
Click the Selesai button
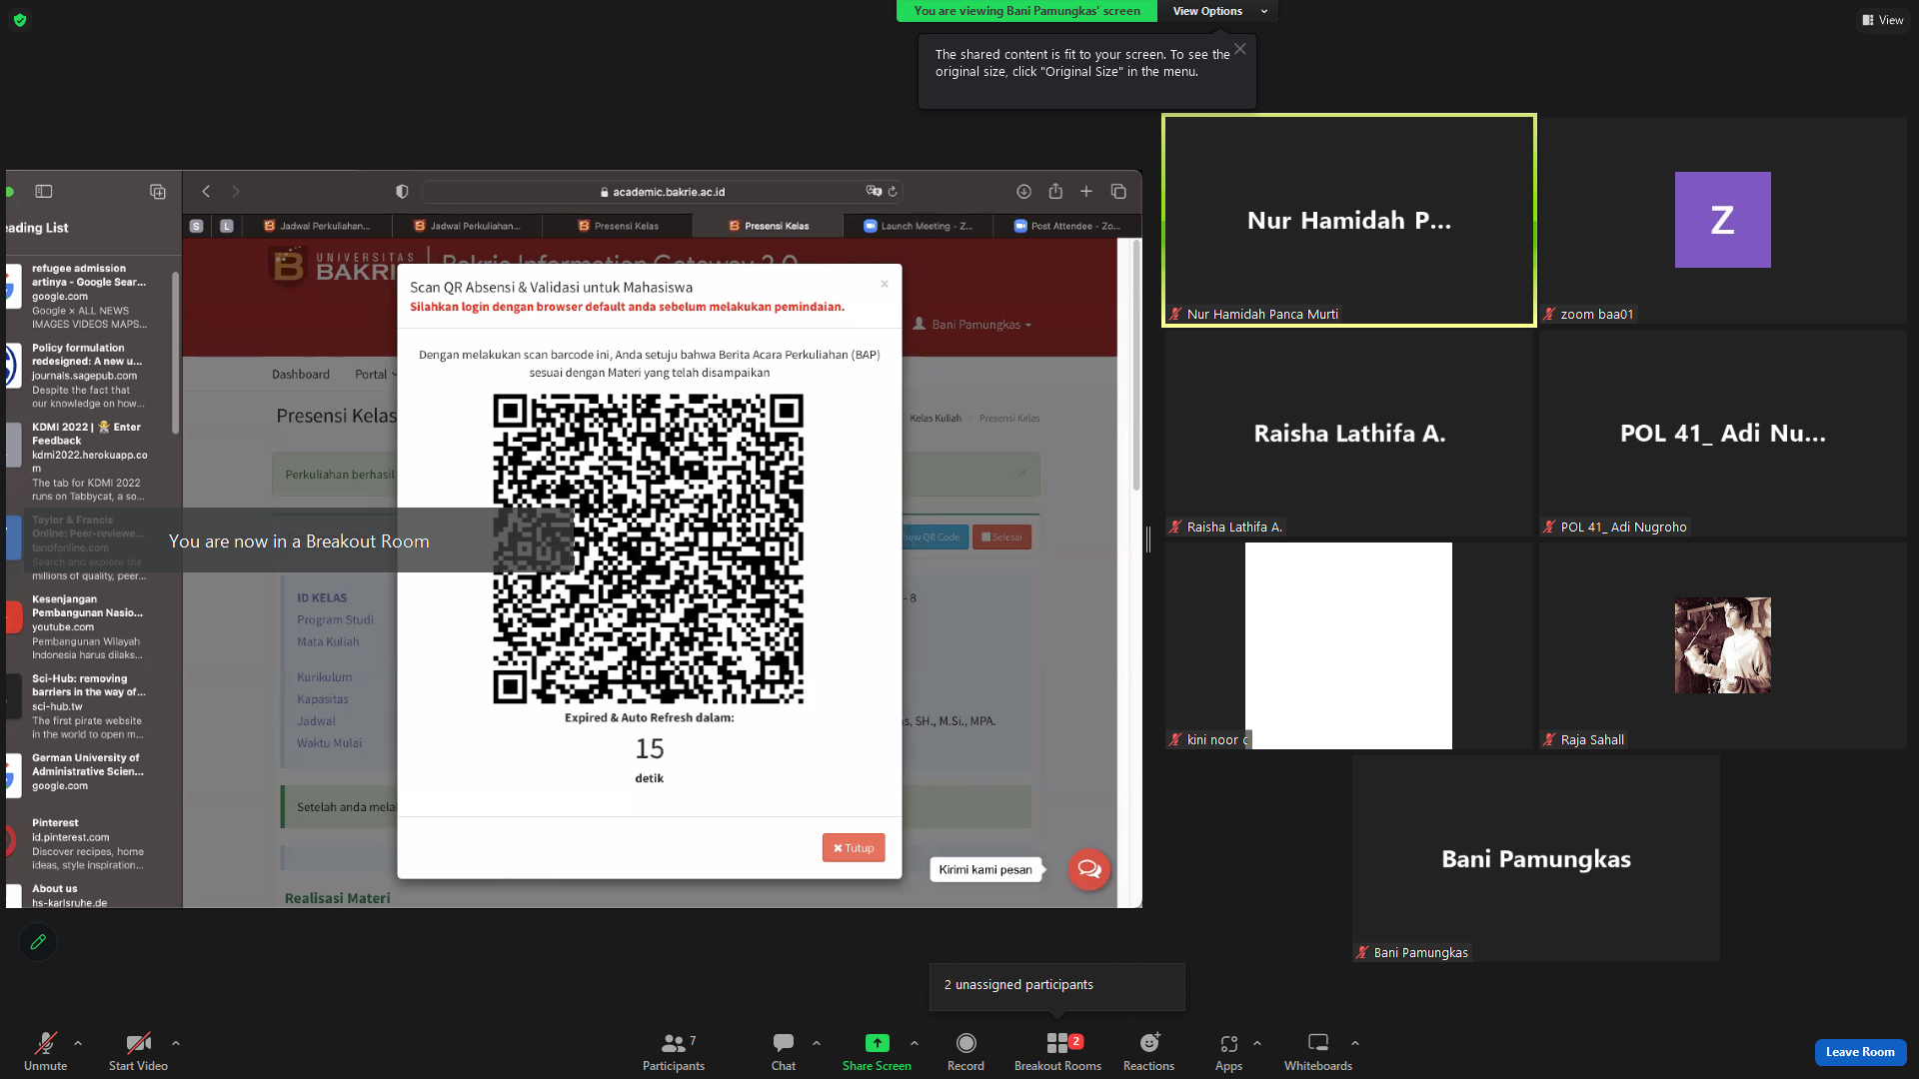pos(1001,538)
